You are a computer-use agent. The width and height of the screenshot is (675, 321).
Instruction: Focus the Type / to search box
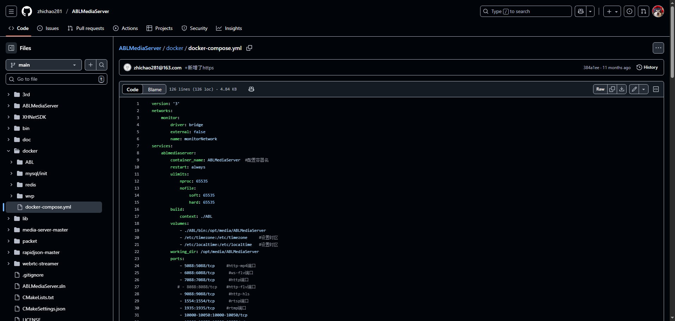(526, 11)
